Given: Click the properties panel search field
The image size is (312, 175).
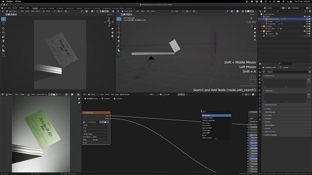Looking at the screenshot, I should pyautogui.click(x=285, y=64).
